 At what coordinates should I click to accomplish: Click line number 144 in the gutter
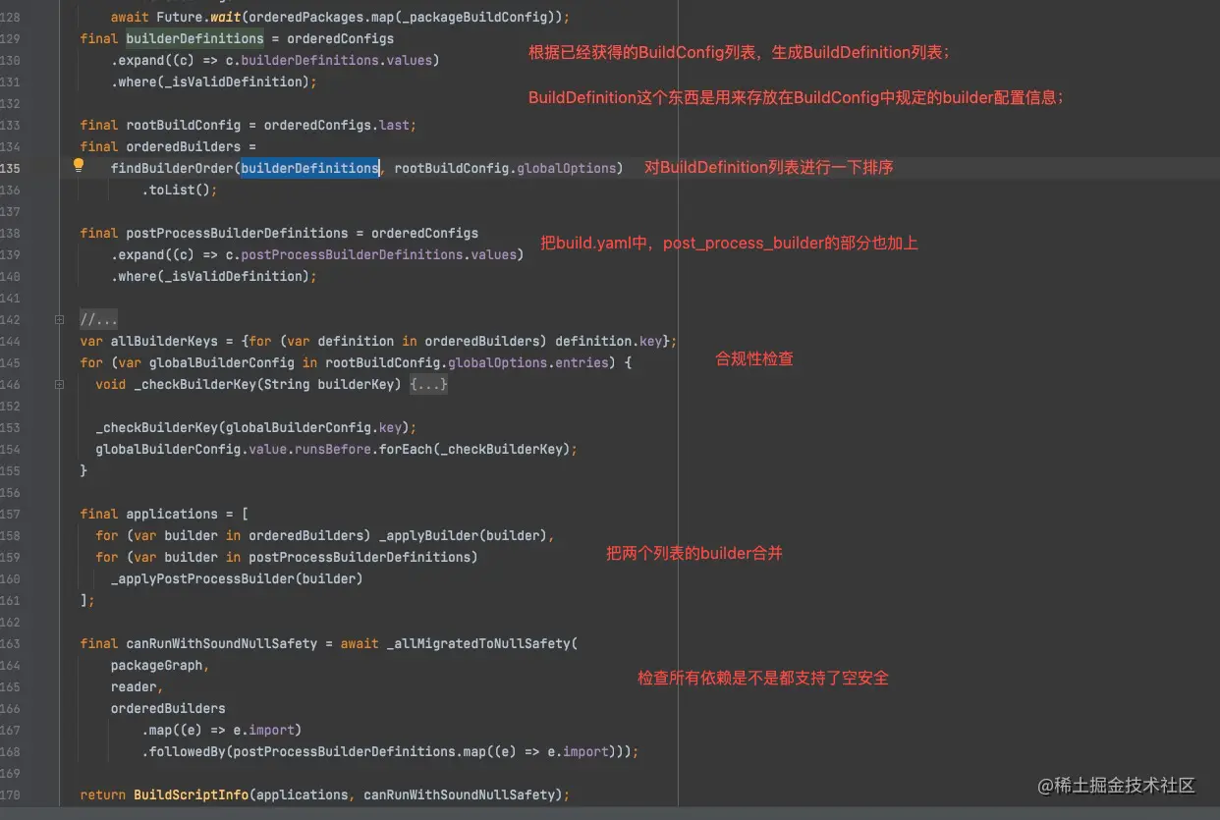tap(10, 341)
